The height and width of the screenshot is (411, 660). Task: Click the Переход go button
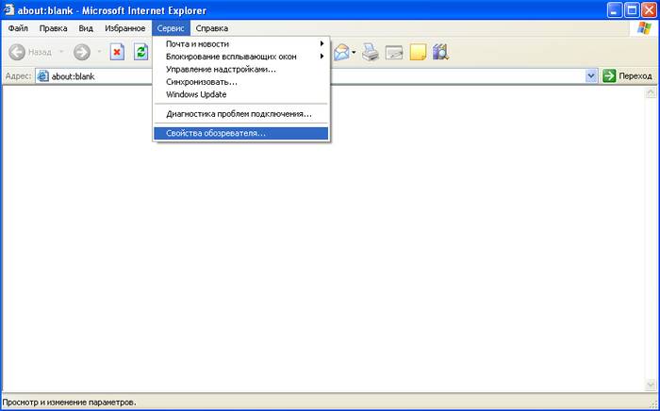coord(627,75)
